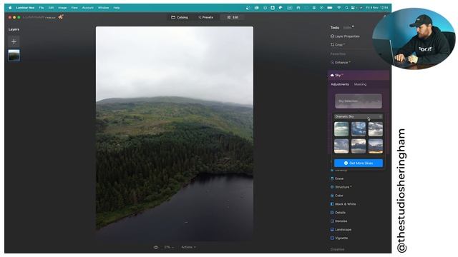Open the Image menu

point(62,8)
